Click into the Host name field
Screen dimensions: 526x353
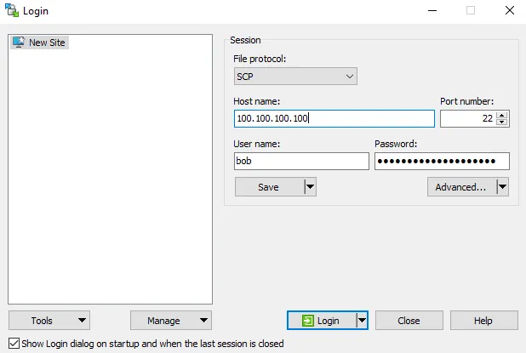click(334, 119)
